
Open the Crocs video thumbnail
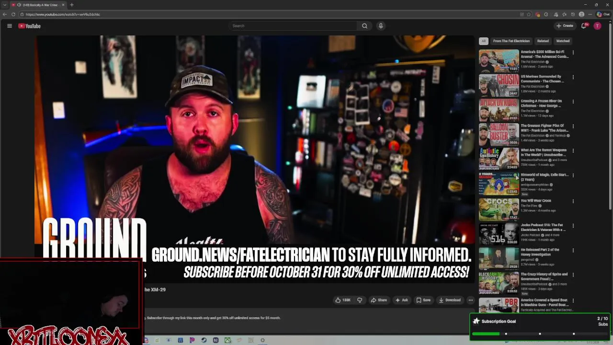pyautogui.click(x=499, y=209)
